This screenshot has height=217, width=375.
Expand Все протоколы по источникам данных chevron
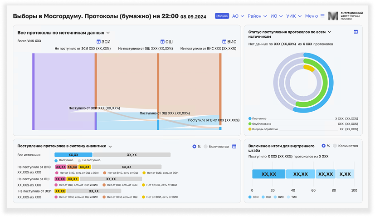click(x=108, y=33)
